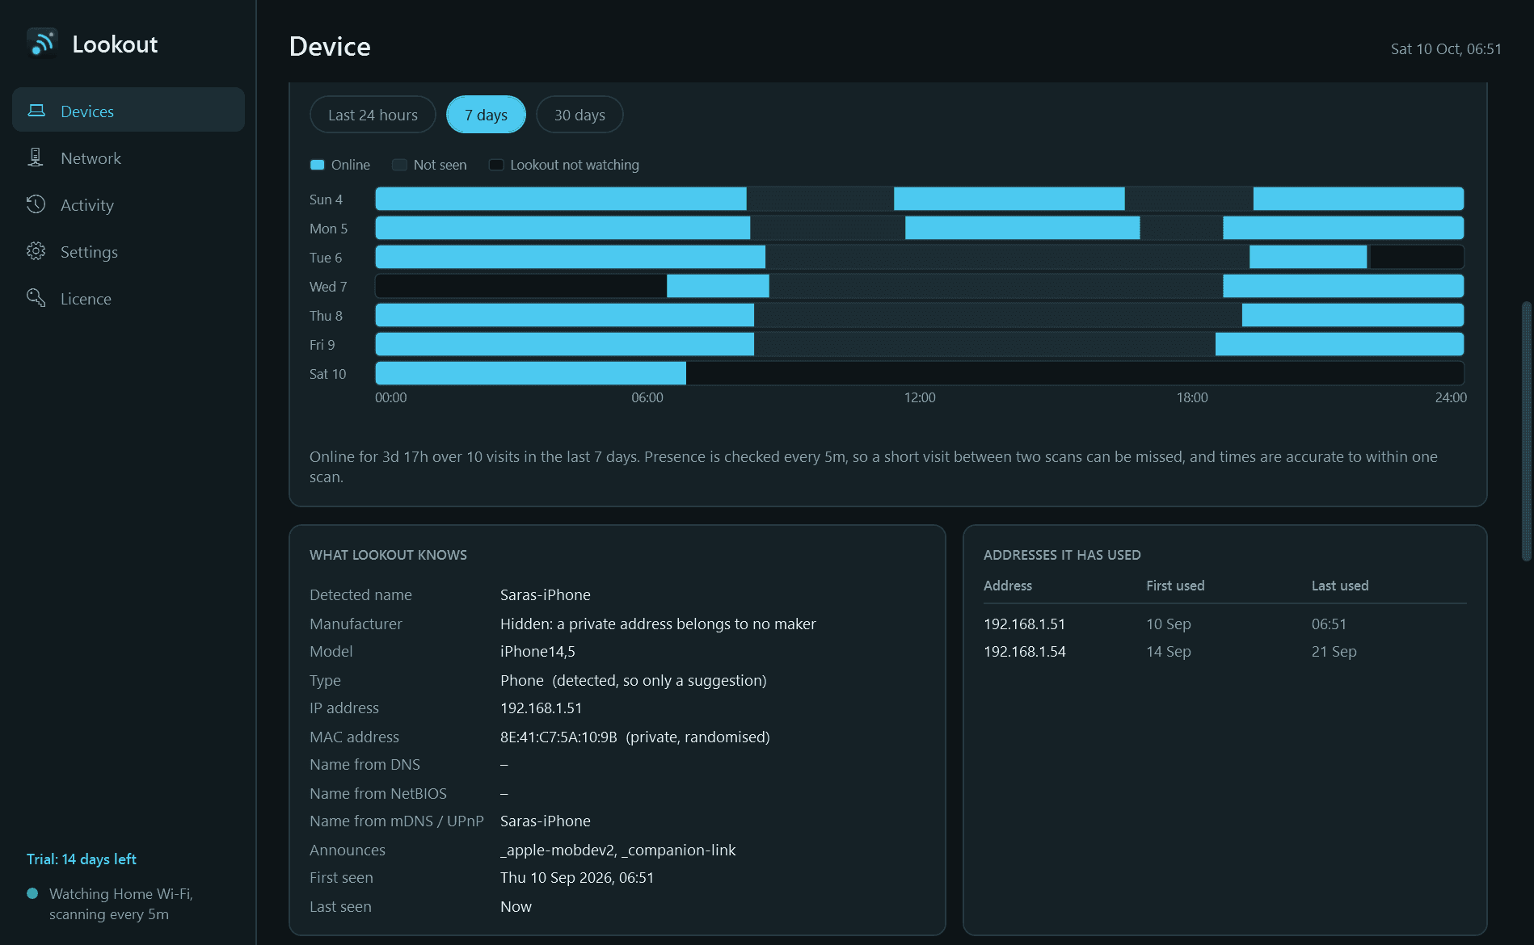Click the Hidden manufacturer explanation text
Screen dimensions: 1534x945
tap(658, 624)
